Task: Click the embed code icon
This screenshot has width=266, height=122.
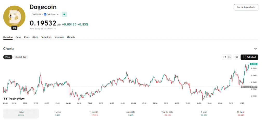Action: pyautogui.click(x=256, y=49)
